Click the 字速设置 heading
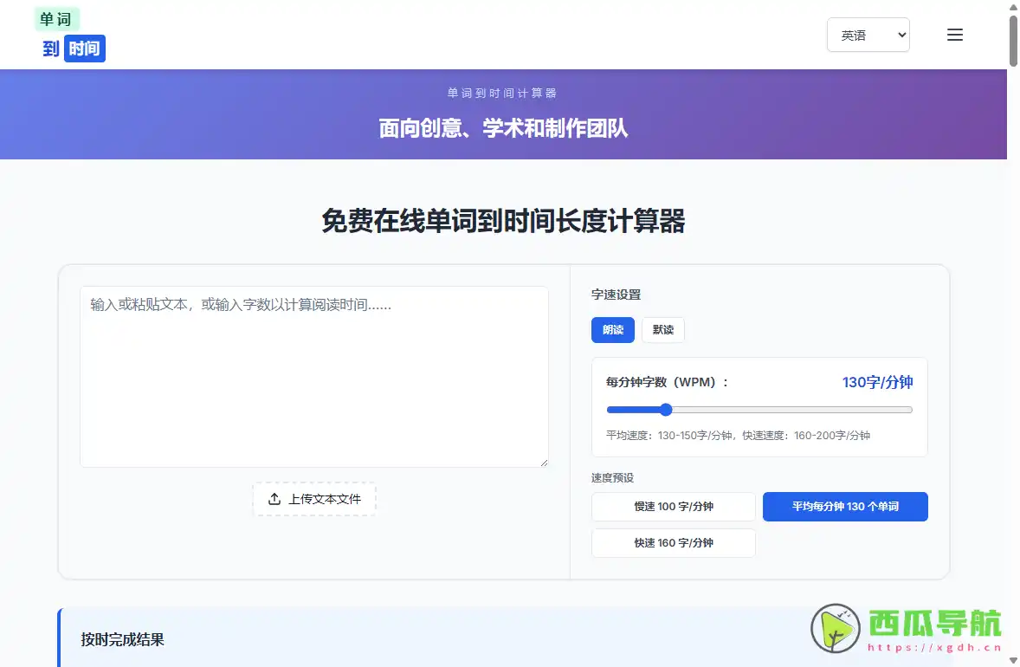Screen dimensions: 1020x667 (x=616, y=295)
